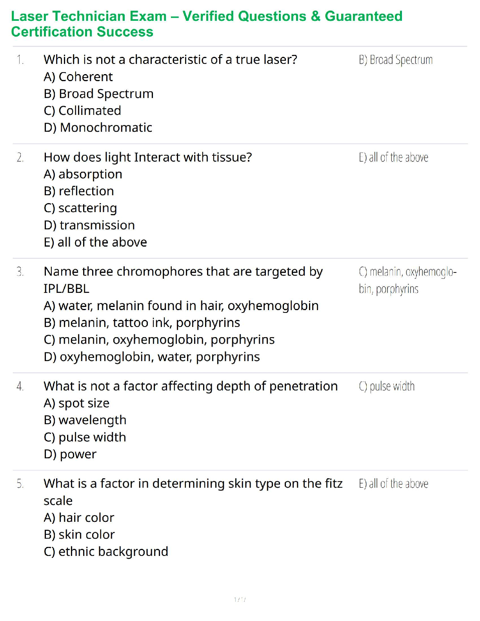Viewport: 480px width, 621px height.
Task: Pick D) transmission in question 2
Action: [x=89, y=225]
